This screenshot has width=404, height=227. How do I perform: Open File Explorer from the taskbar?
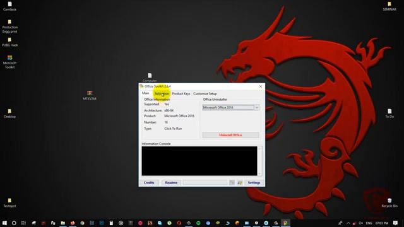click(63, 223)
